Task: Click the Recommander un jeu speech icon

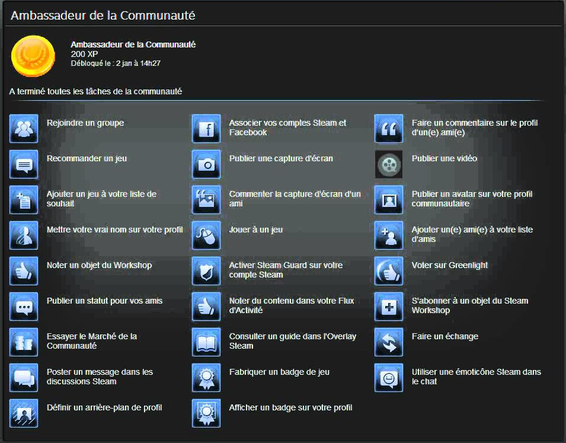Action: [x=24, y=164]
